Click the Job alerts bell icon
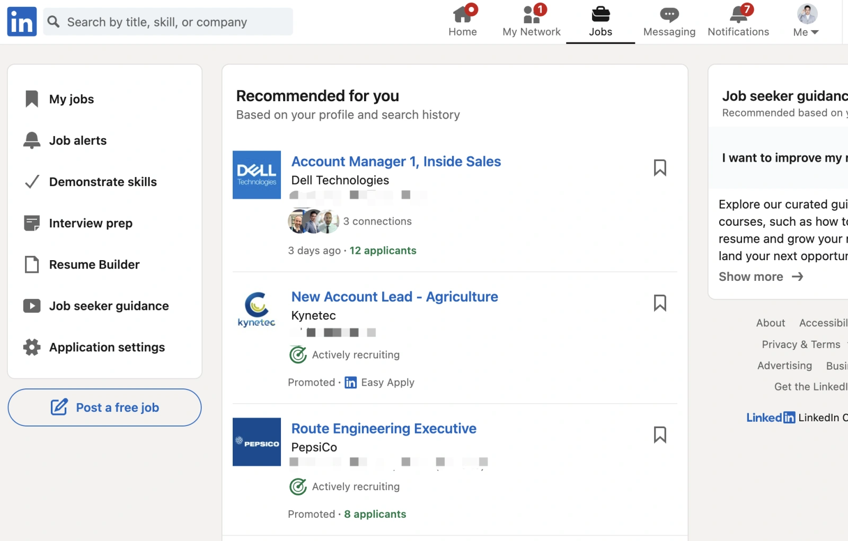The height and width of the screenshot is (541, 848). [x=32, y=140]
